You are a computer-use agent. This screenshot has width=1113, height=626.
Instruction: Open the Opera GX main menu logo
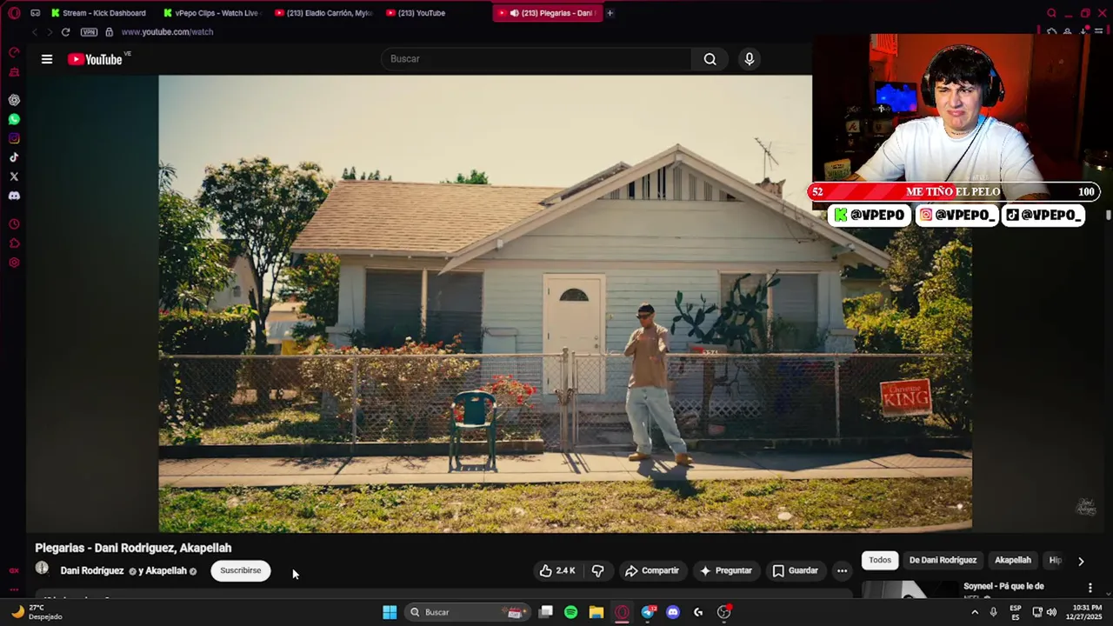[14, 13]
